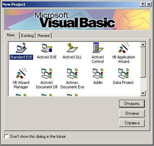Pick the ActiveX Control project icon
Screen dimensions: 154x146
click(x=98, y=48)
